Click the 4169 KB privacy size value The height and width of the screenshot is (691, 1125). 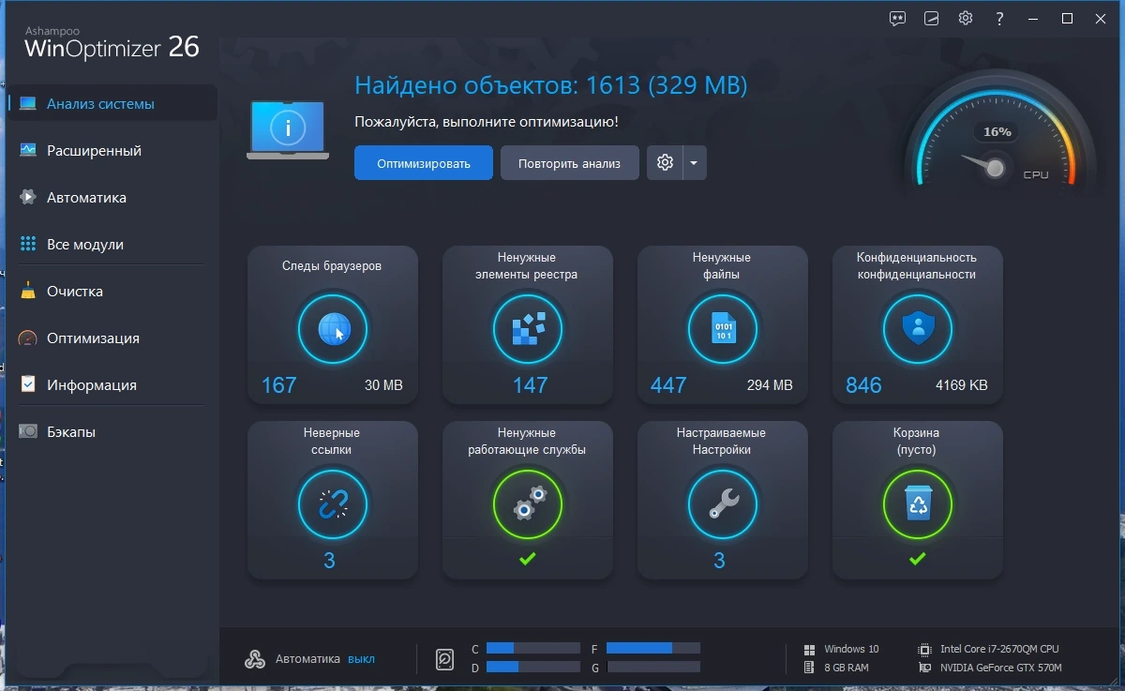point(961,385)
